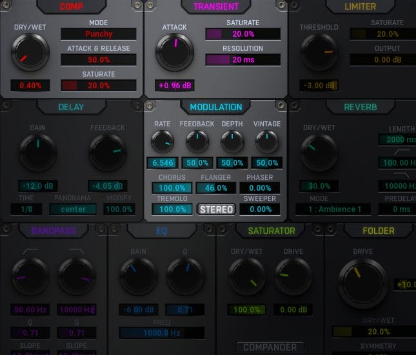This screenshot has height=355, width=416.
Task: Click the Limiter Threshold knob
Action: [x=319, y=53]
